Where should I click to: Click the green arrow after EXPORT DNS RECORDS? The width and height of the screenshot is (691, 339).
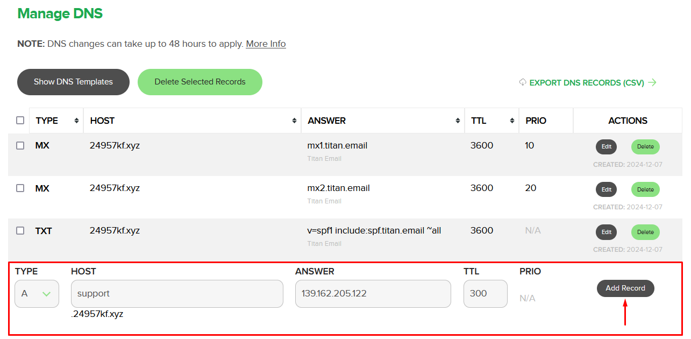click(652, 82)
